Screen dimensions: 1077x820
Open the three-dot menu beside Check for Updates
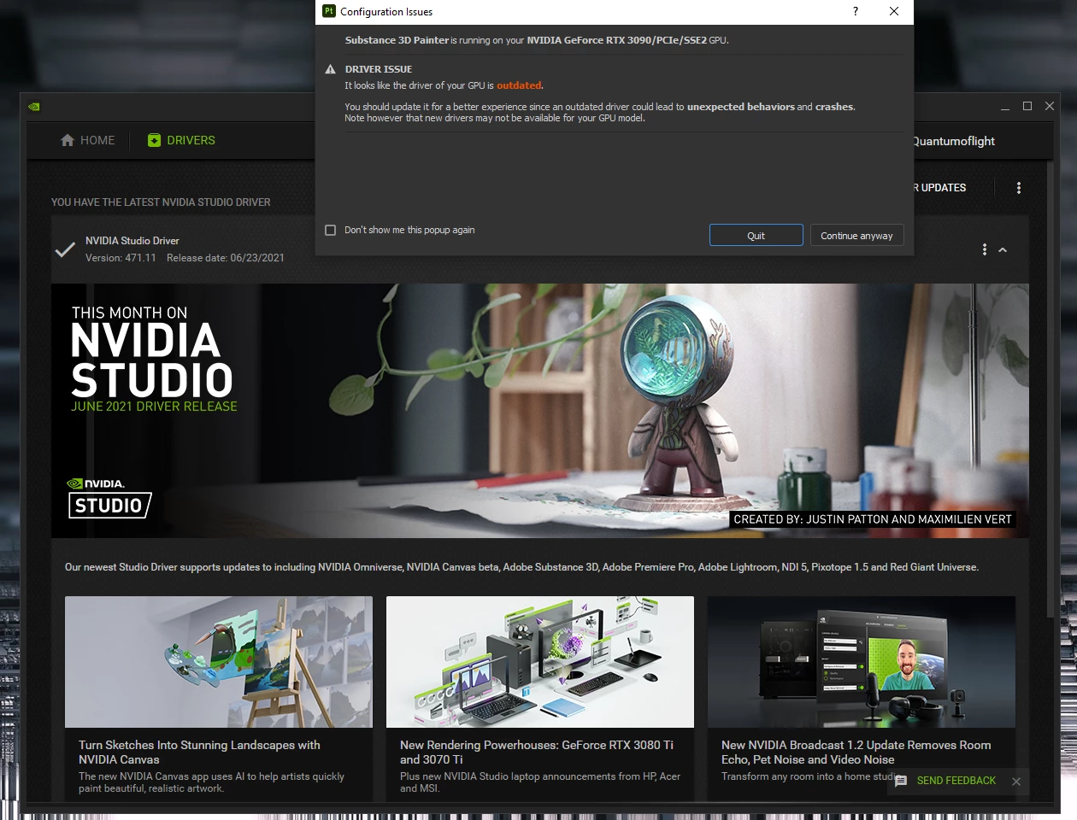[x=1019, y=188]
